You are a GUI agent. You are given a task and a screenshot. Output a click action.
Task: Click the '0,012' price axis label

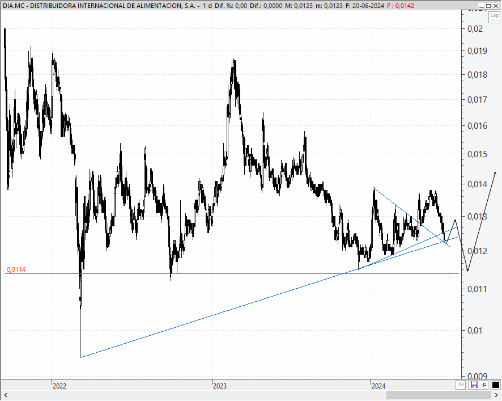coord(477,251)
